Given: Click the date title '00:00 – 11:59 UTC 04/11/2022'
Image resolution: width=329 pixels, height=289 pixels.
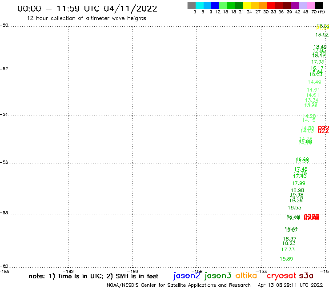Looking at the screenshot, I should click(x=87, y=9).
